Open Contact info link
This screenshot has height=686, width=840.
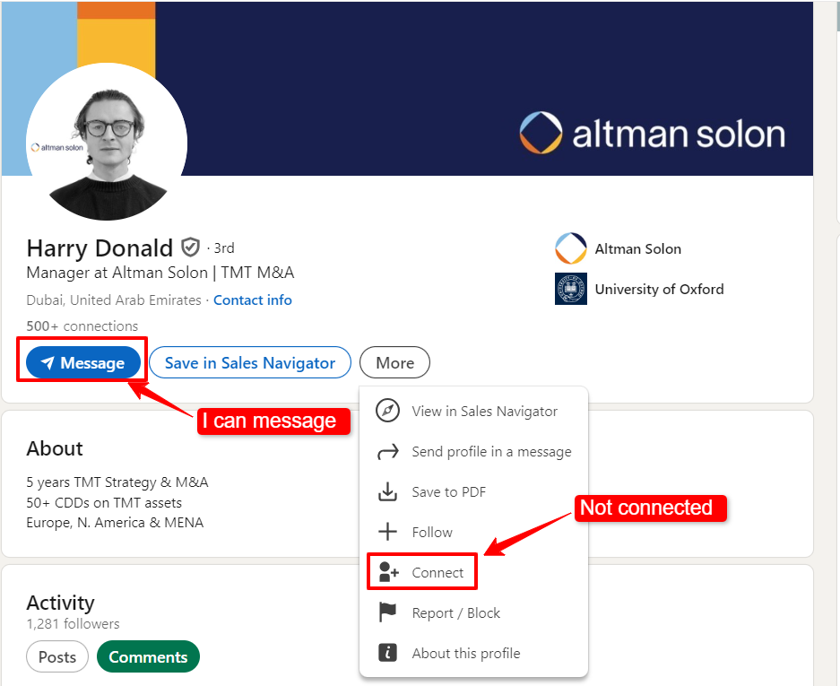coord(252,300)
